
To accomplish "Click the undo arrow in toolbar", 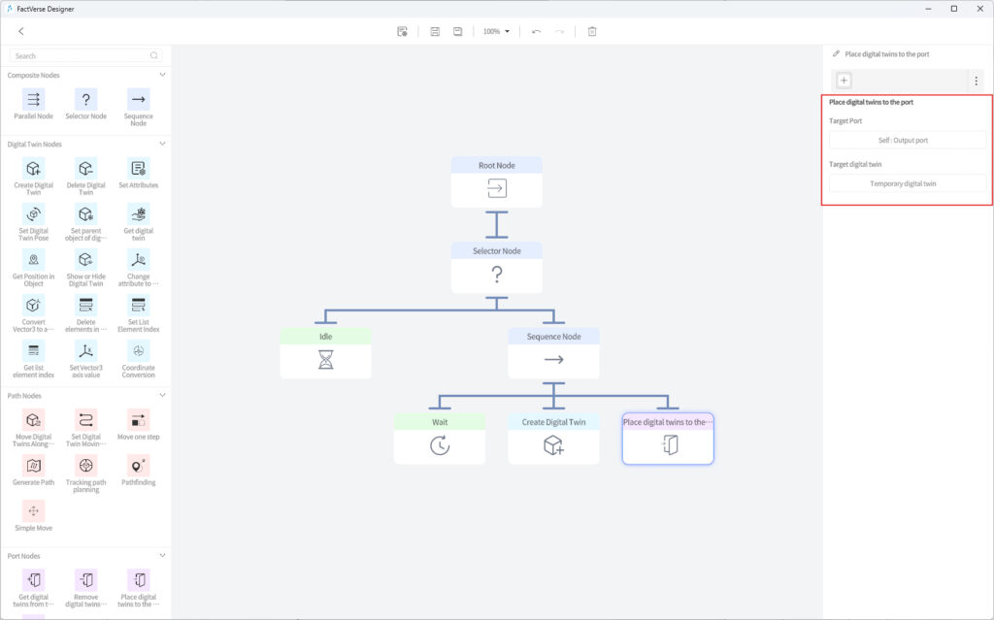I will coord(536,31).
